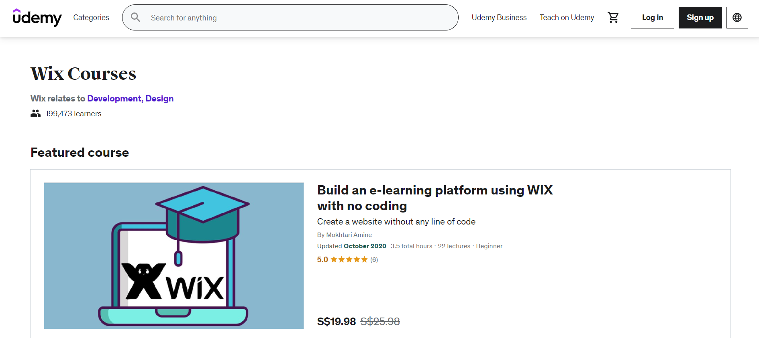Click the (6) reviews count
This screenshot has width=759, height=338.
tap(374, 260)
